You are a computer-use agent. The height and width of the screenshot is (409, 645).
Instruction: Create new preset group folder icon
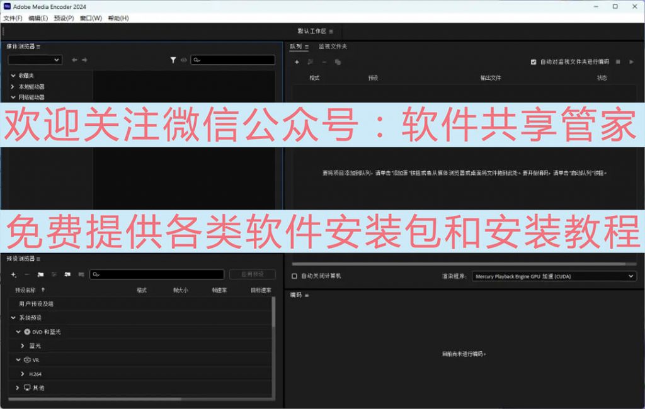coord(40,274)
